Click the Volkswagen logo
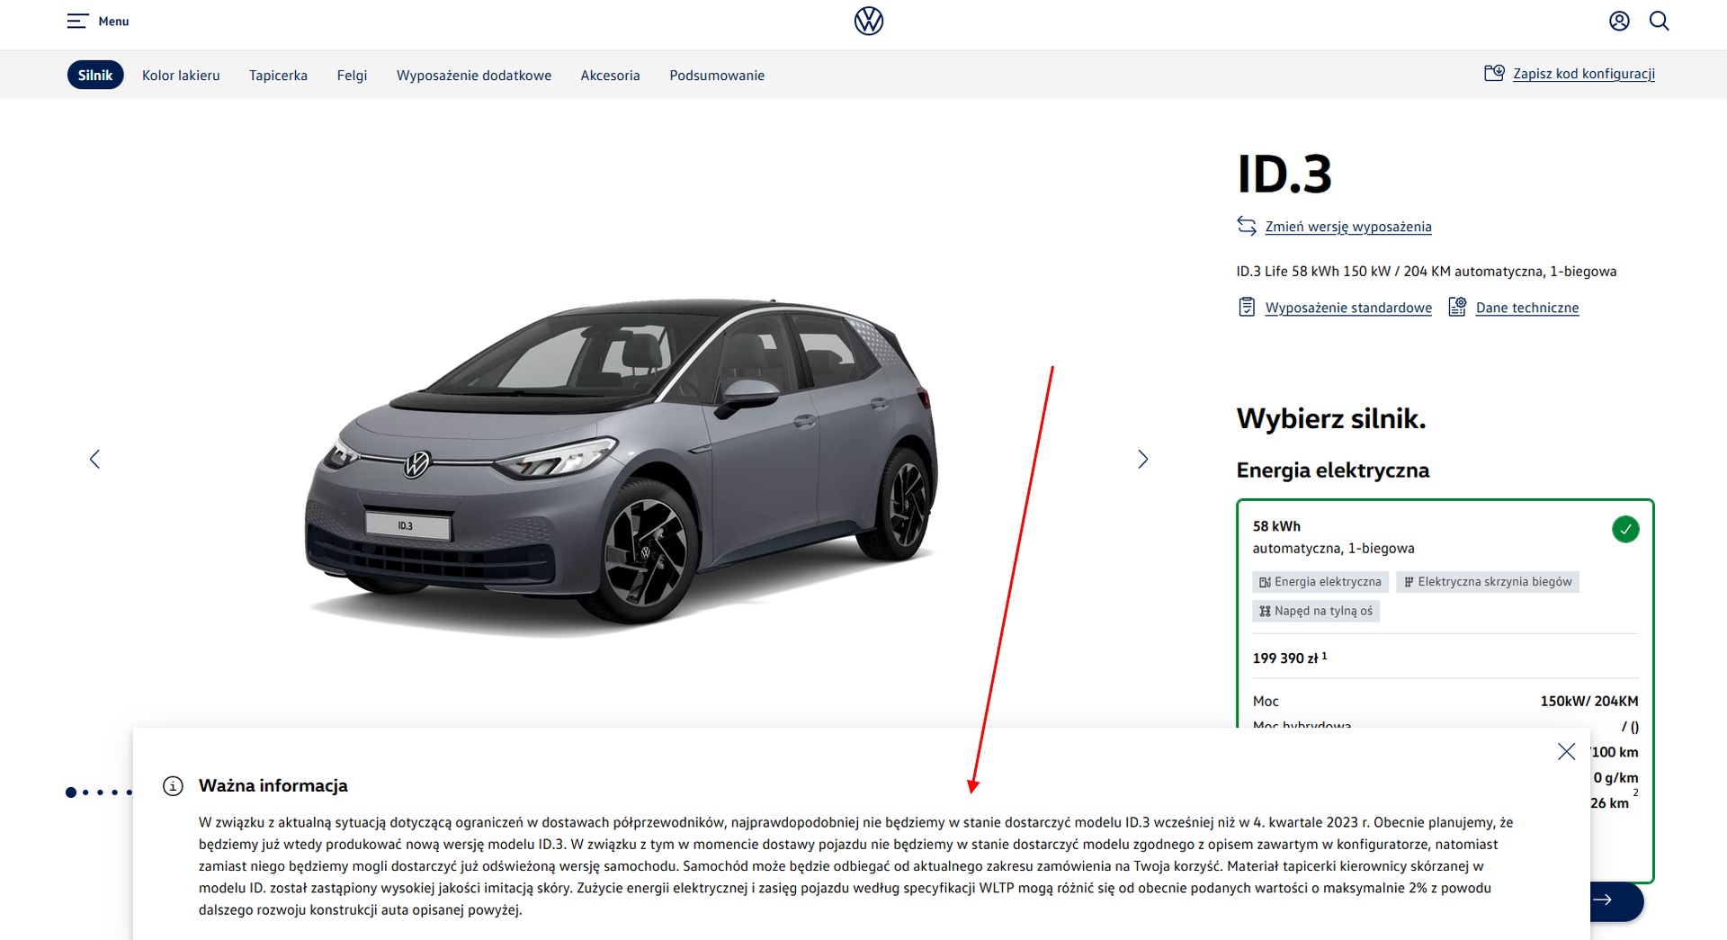The image size is (1727, 940). (868, 21)
